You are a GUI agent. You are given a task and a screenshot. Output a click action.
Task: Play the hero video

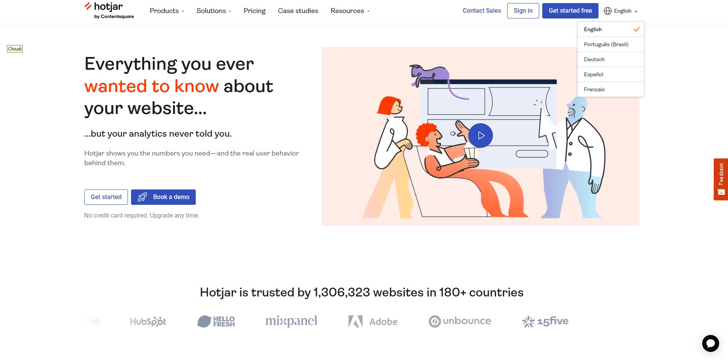point(481,136)
